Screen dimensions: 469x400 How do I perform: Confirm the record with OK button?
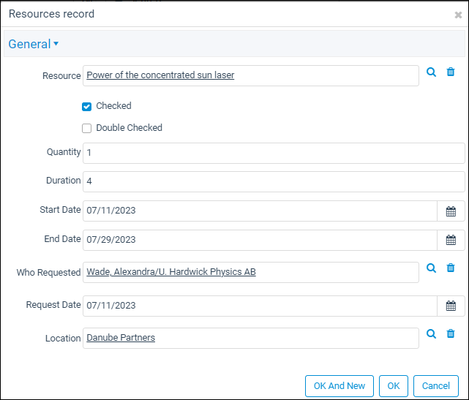coord(394,386)
